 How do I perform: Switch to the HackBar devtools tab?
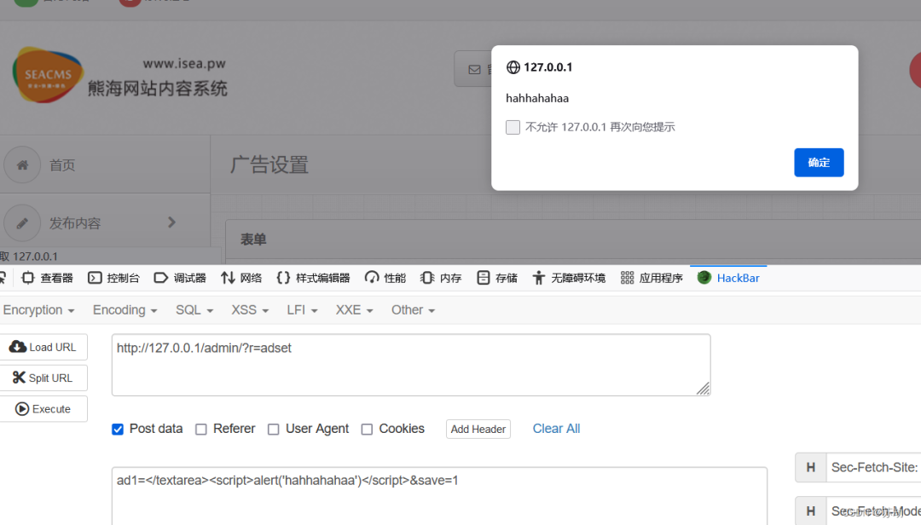point(728,278)
